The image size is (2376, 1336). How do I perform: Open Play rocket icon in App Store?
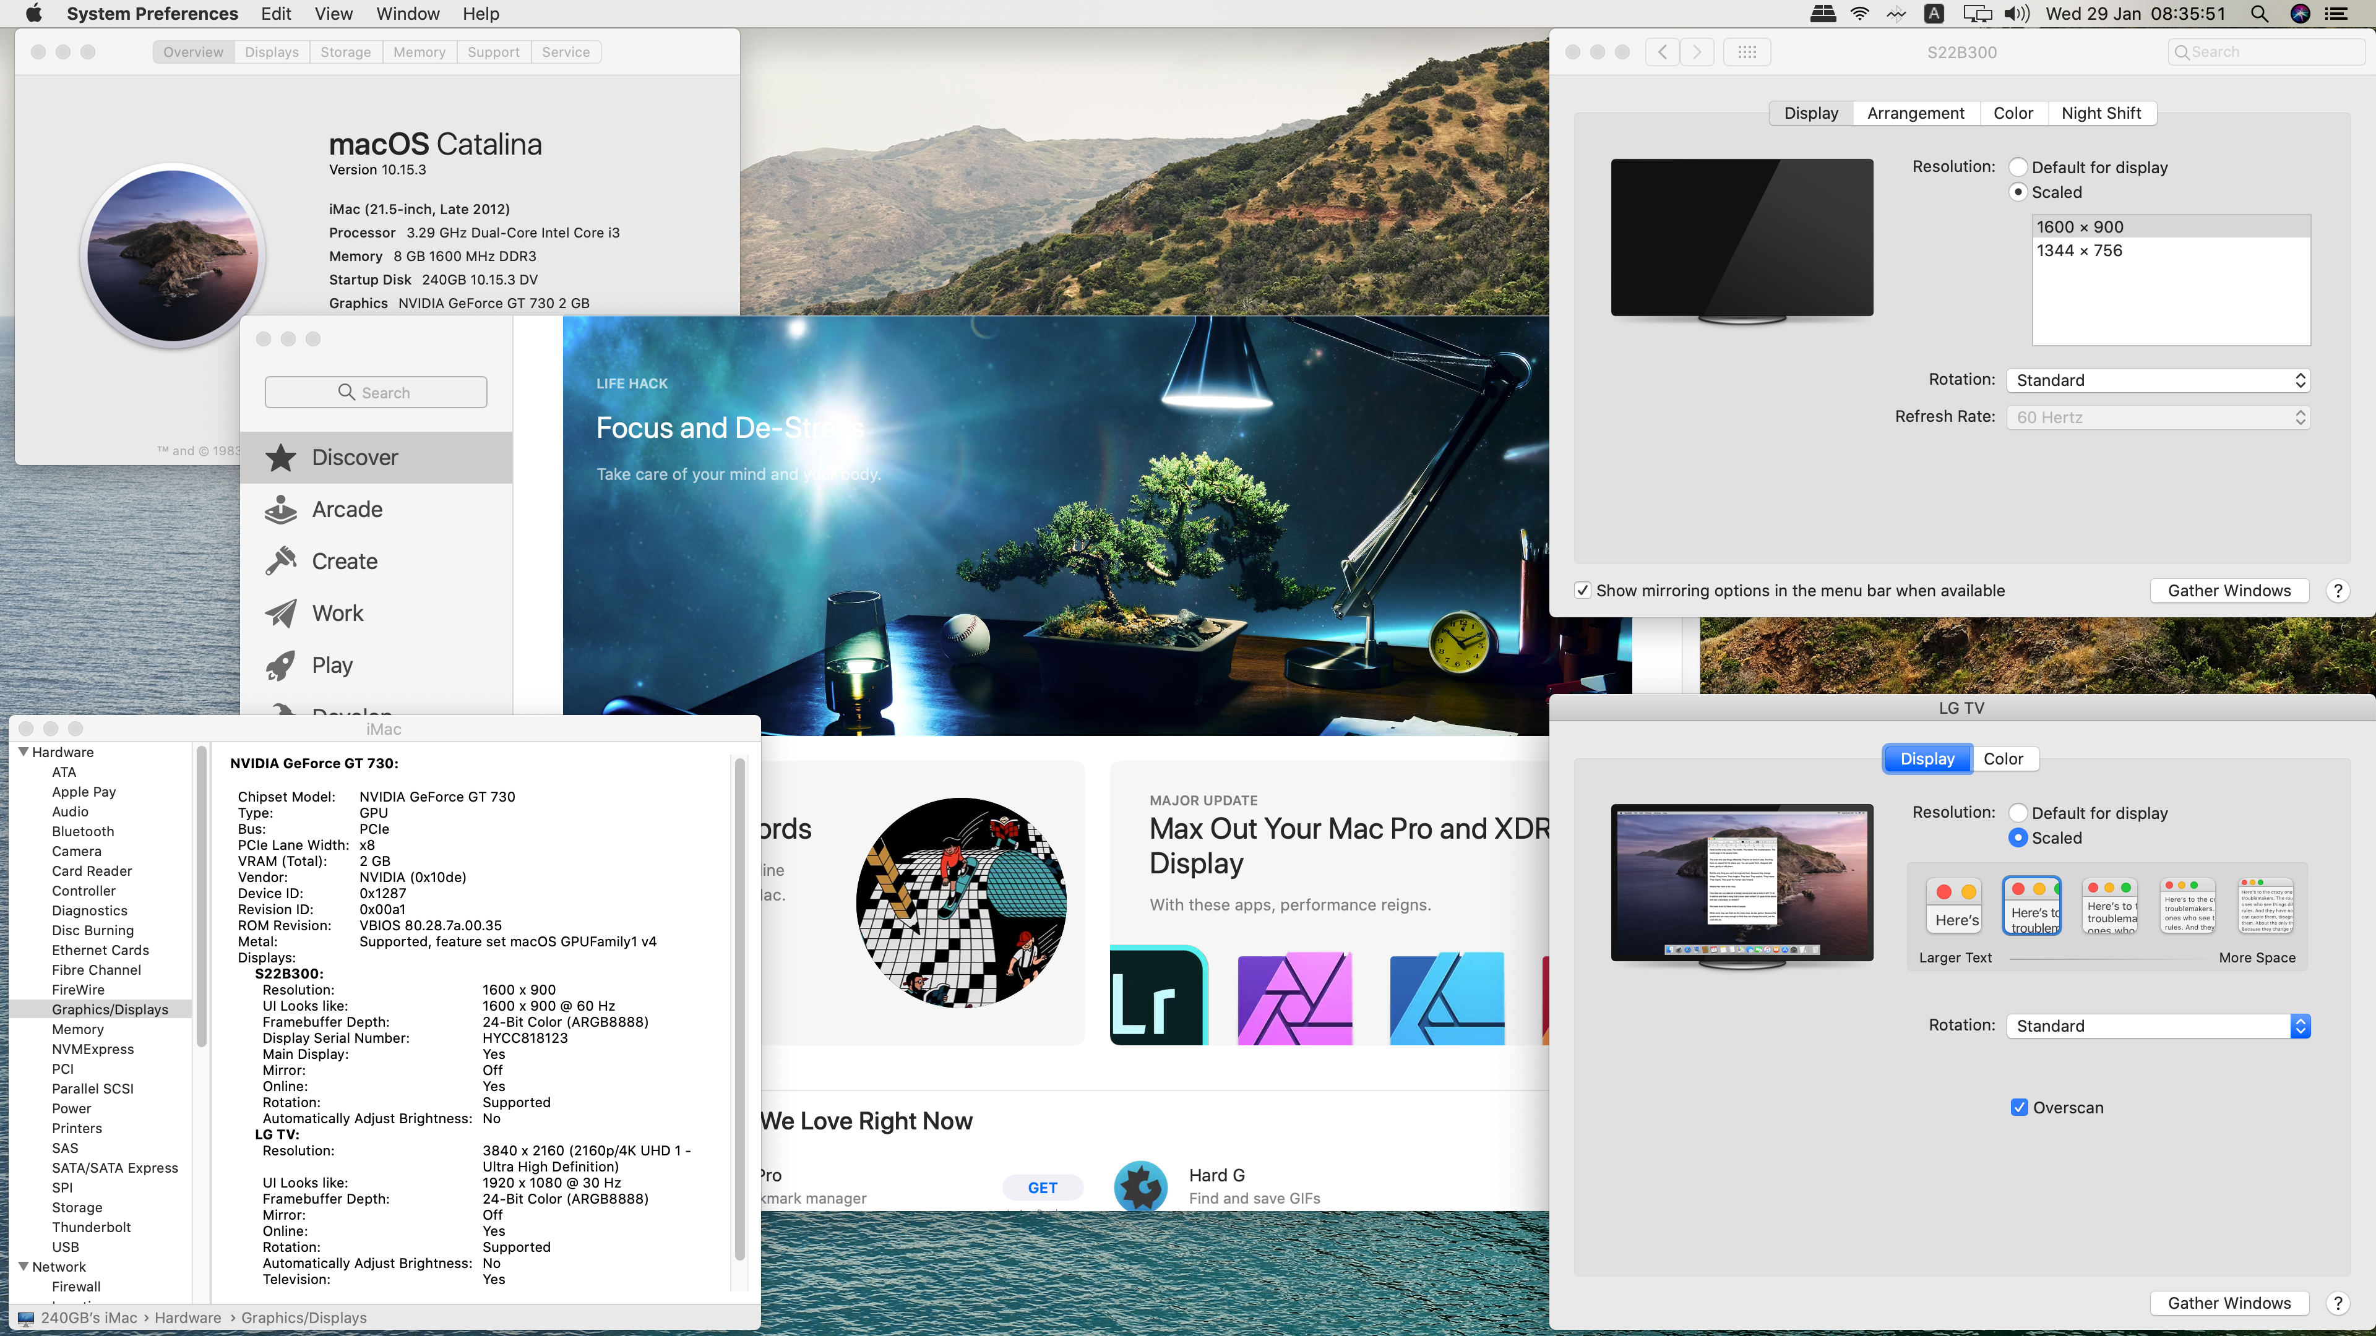280,665
